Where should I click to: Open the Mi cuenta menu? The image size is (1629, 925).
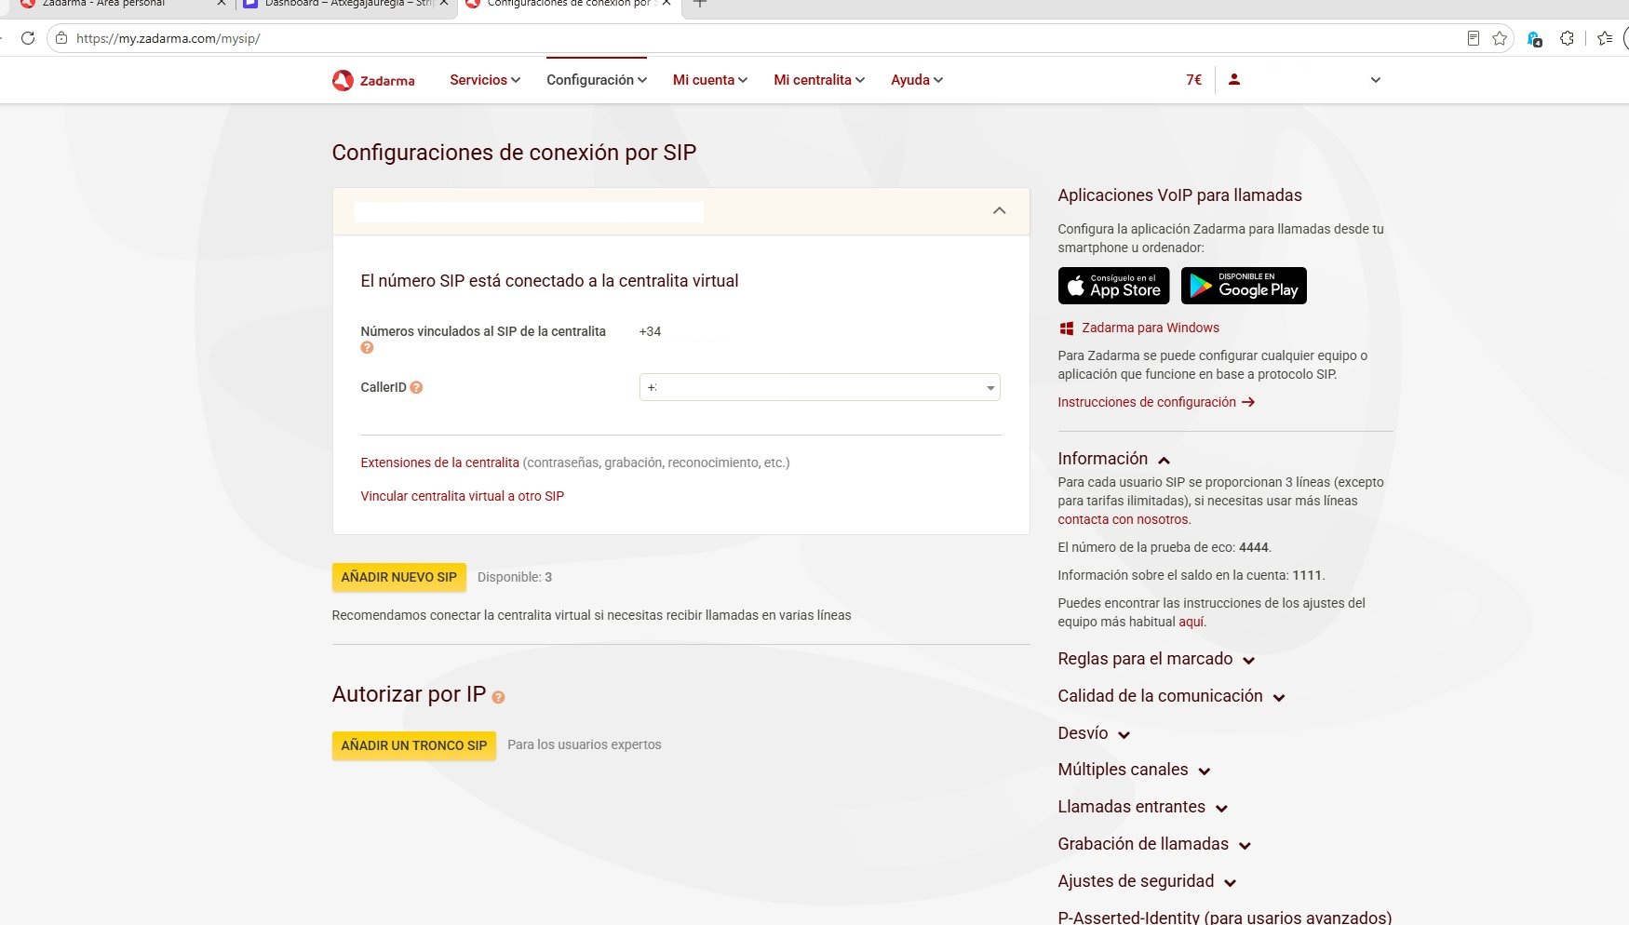(710, 80)
